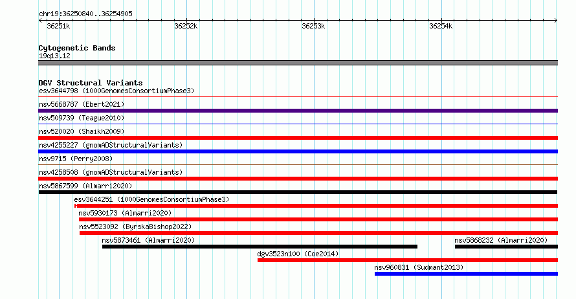Click the chr19:36250840..36254905 region label
Viewport: 576px width, 299px height.
point(85,14)
